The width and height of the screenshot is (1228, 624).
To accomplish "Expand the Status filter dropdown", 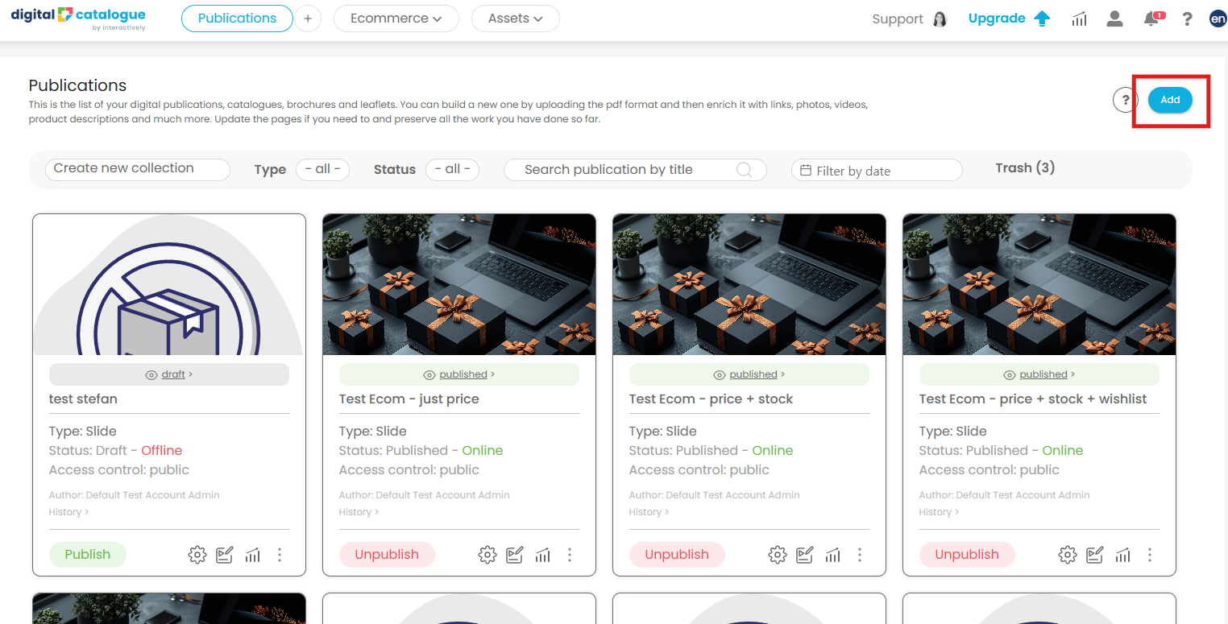I will [x=452, y=169].
